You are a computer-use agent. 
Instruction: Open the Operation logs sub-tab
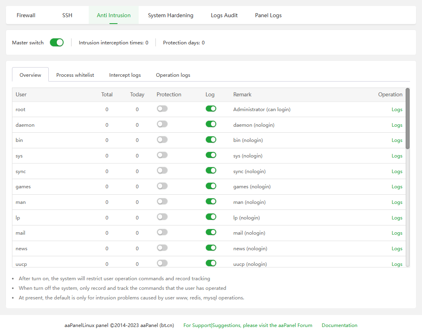point(173,75)
